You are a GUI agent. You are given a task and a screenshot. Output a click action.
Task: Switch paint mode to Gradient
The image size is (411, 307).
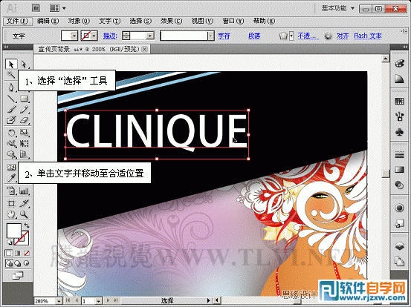coord(18,253)
